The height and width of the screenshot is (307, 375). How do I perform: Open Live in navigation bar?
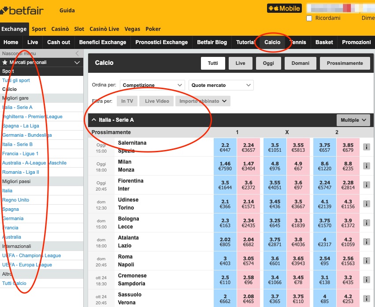pos(33,42)
